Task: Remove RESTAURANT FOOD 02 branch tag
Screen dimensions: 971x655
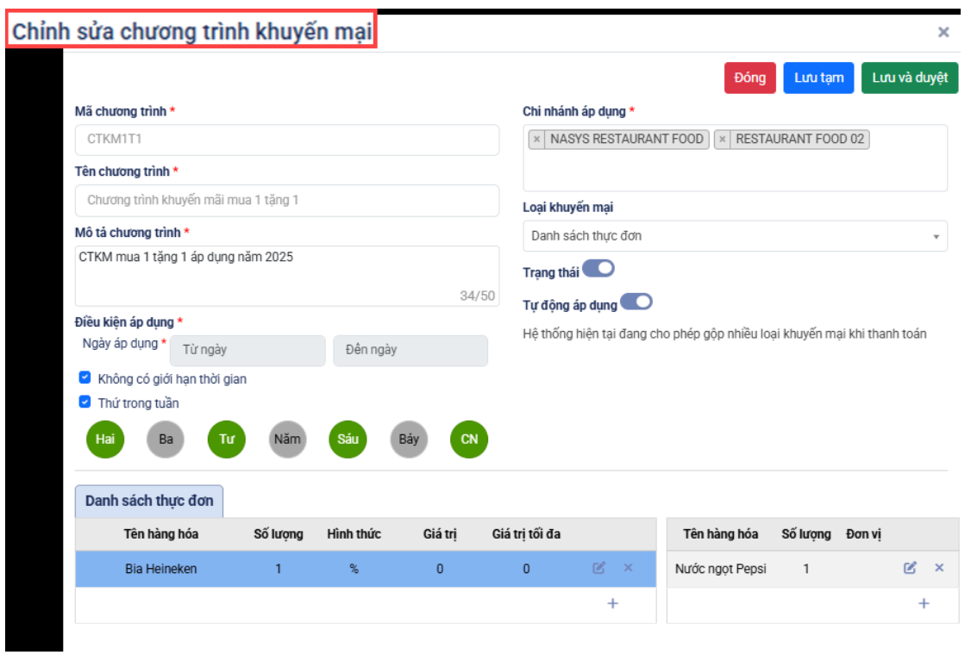Action: [723, 140]
